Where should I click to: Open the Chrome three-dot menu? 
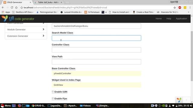click(x=190, y=7)
